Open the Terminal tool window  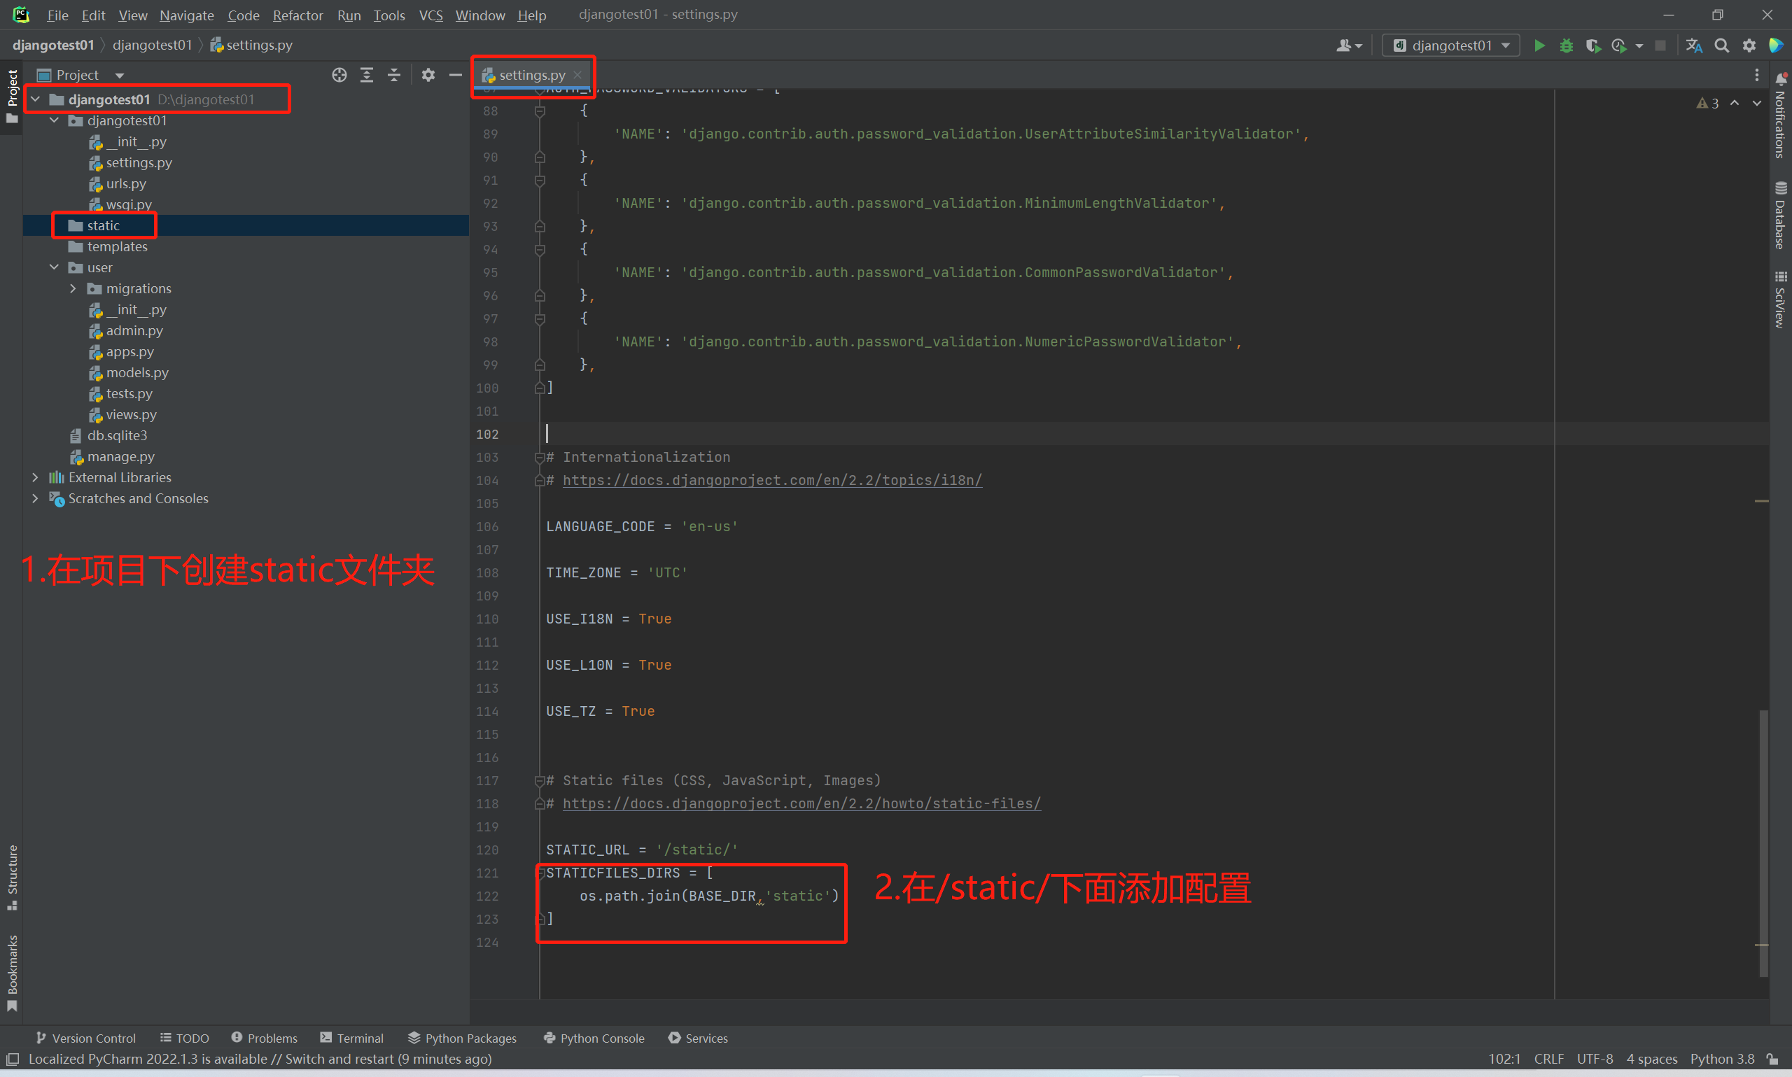pos(352,1038)
